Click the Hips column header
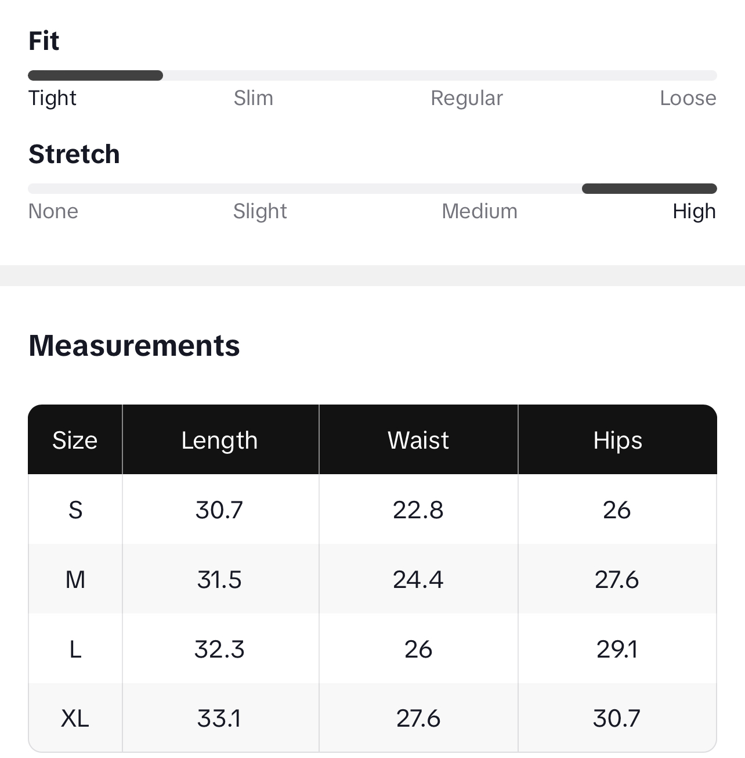This screenshot has width=745, height=758. pyautogui.click(x=617, y=441)
